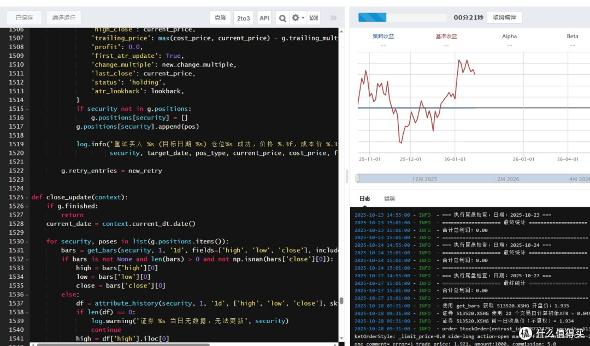
Task: Click the code editor horizontal scrollbar
Action: pyautogui.click(x=123, y=344)
